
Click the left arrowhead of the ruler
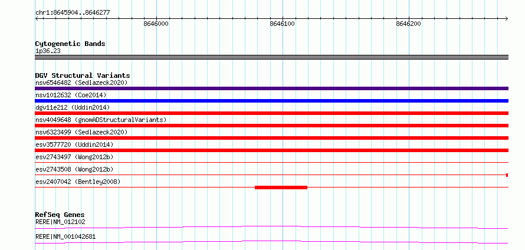point(37,18)
